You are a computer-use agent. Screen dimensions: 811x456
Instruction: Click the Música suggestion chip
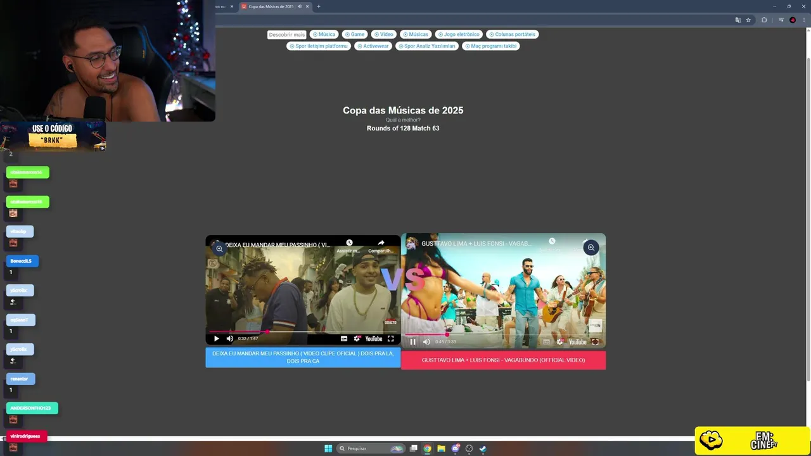coord(324,34)
